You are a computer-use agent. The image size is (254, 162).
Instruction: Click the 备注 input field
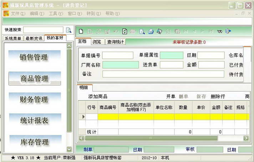tap(163, 74)
